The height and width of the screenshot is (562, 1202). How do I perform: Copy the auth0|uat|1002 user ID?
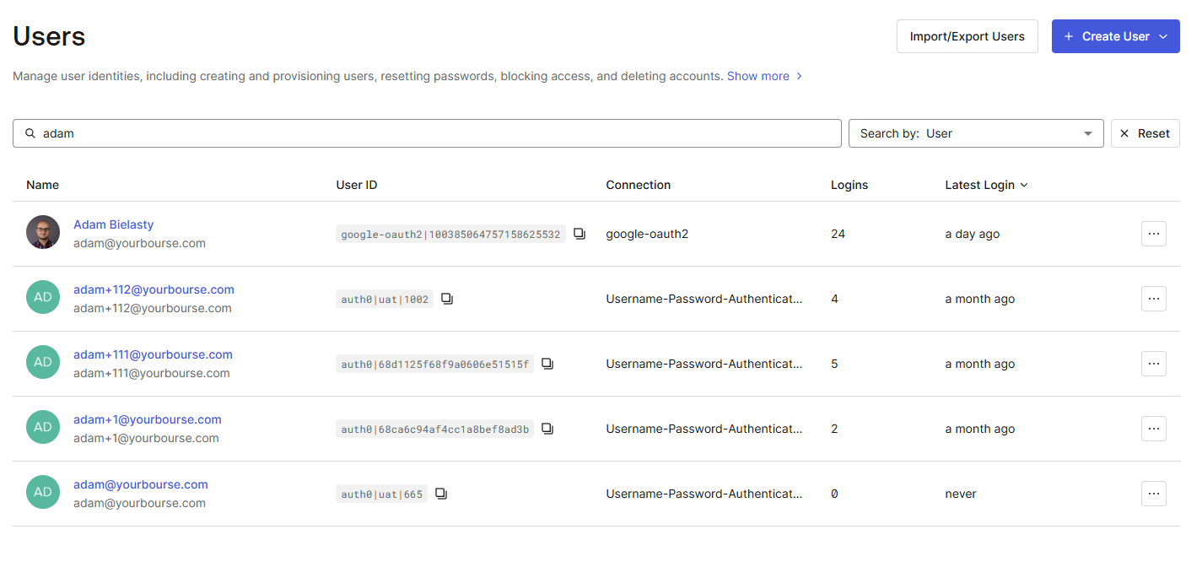pyautogui.click(x=447, y=299)
